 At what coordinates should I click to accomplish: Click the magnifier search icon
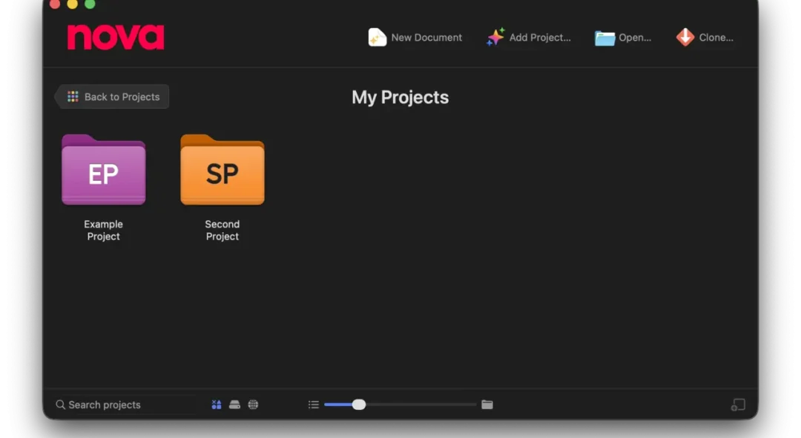point(60,405)
